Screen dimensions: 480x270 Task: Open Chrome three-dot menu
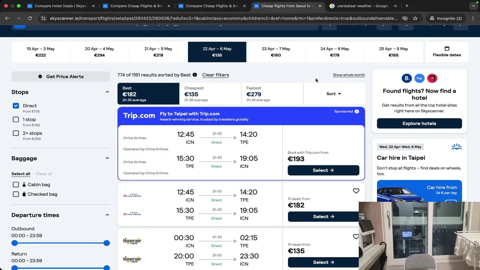click(x=473, y=18)
